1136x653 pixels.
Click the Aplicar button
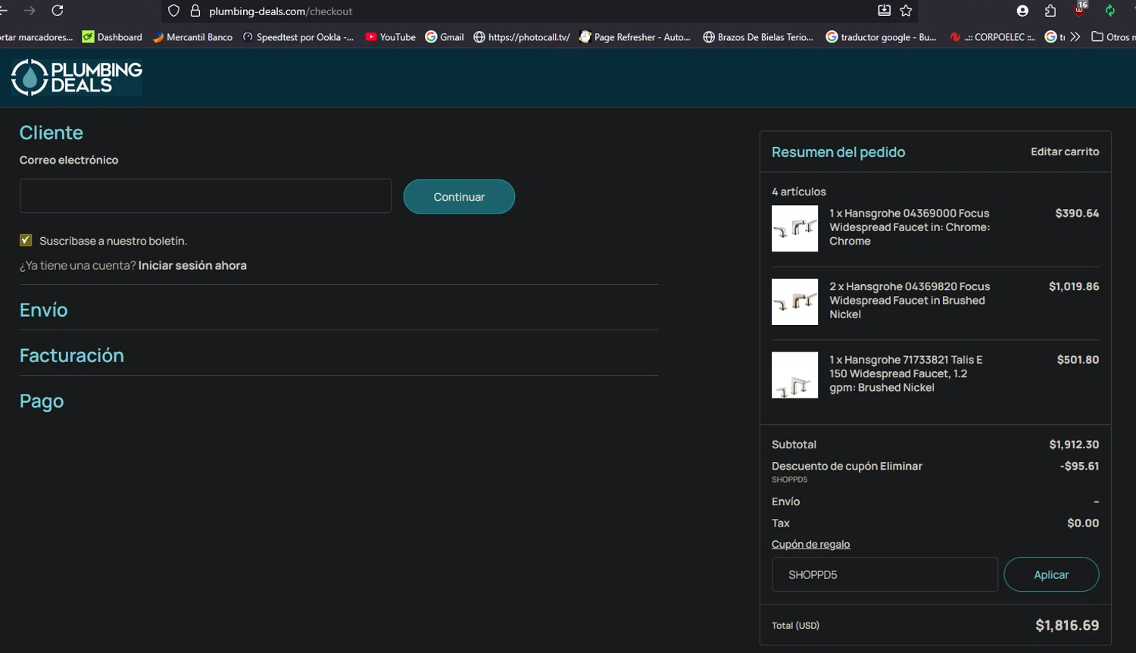[1051, 574]
